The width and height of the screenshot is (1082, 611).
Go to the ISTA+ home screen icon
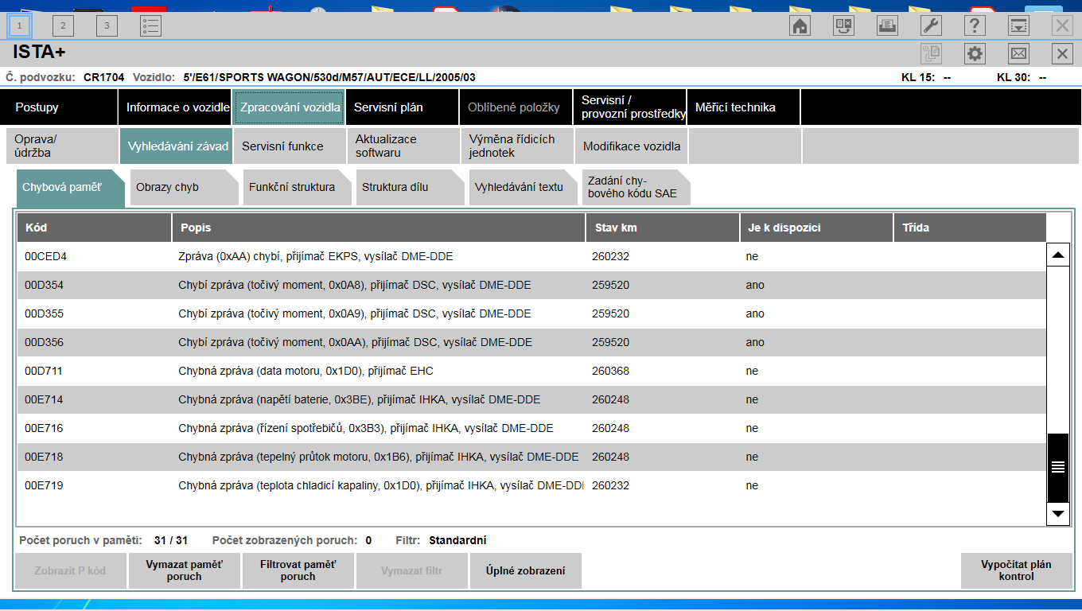[x=800, y=25]
